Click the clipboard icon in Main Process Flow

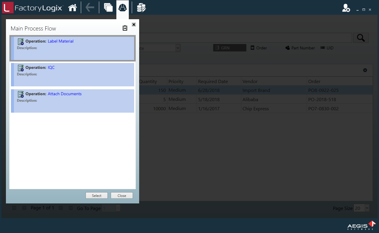click(x=125, y=28)
